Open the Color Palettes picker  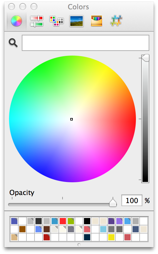(x=57, y=21)
